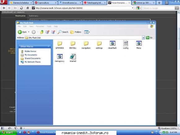
Task: Open the File menu
Action: point(19,26)
